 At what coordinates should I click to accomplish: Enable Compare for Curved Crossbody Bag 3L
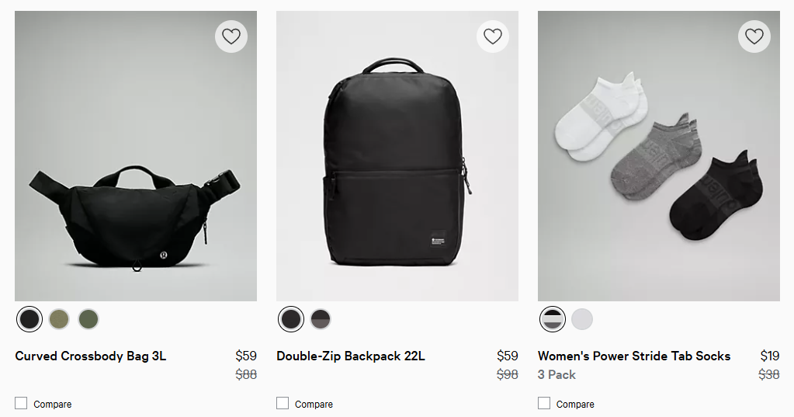click(21, 403)
